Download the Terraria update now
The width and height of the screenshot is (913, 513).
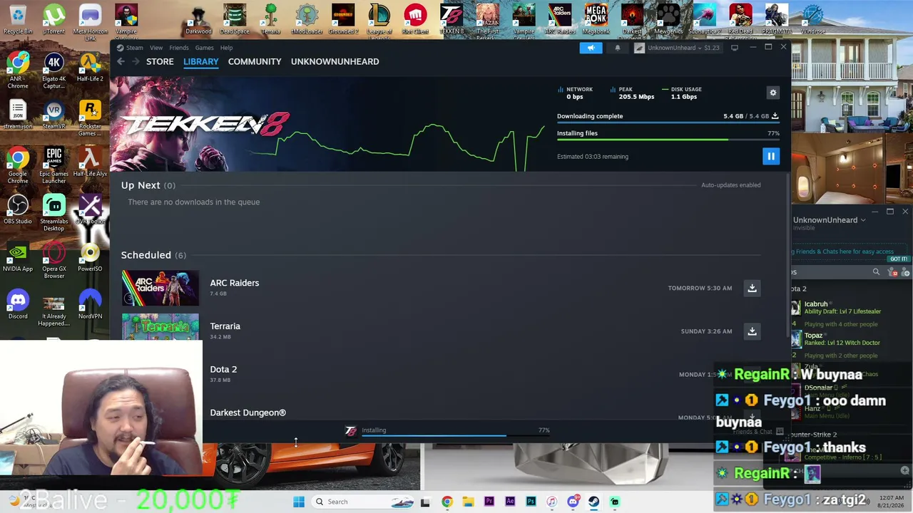tap(752, 331)
